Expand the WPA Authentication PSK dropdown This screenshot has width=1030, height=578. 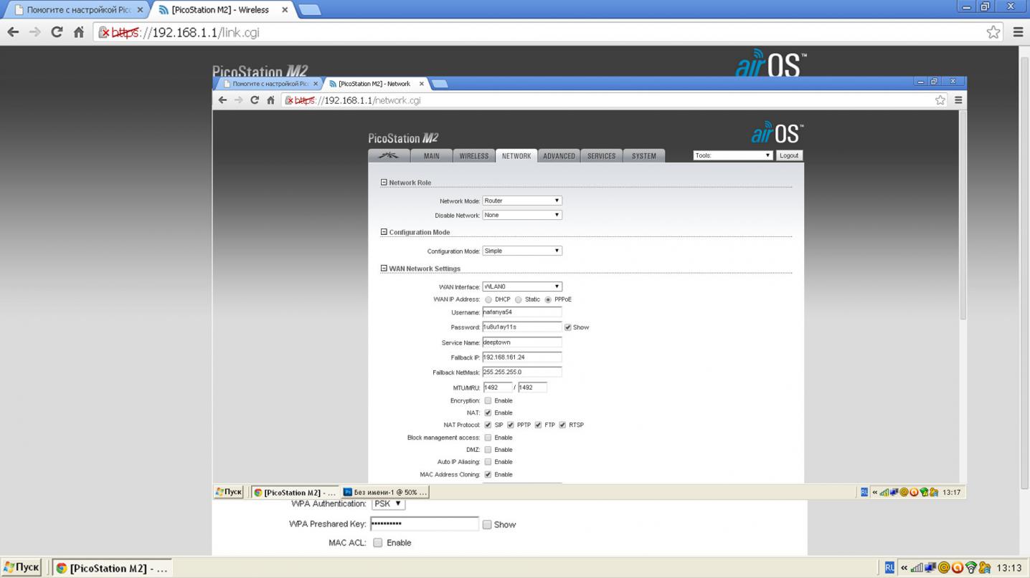tap(388, 504)
